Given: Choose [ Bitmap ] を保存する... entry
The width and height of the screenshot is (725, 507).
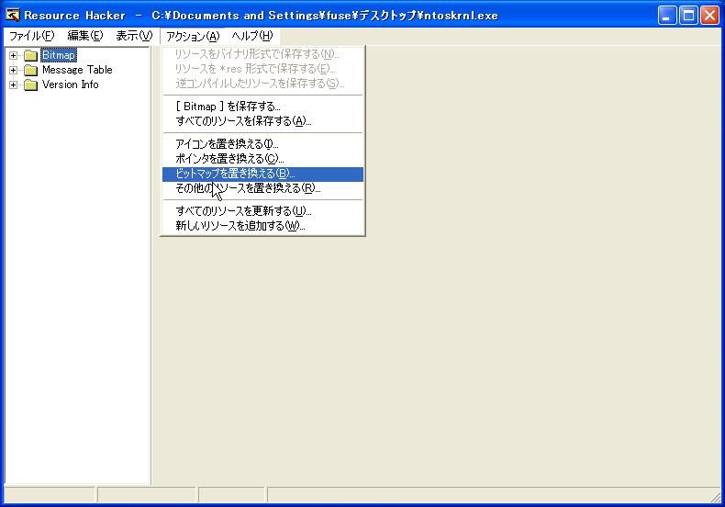Looking at the screenshot, I should (262, 107).
